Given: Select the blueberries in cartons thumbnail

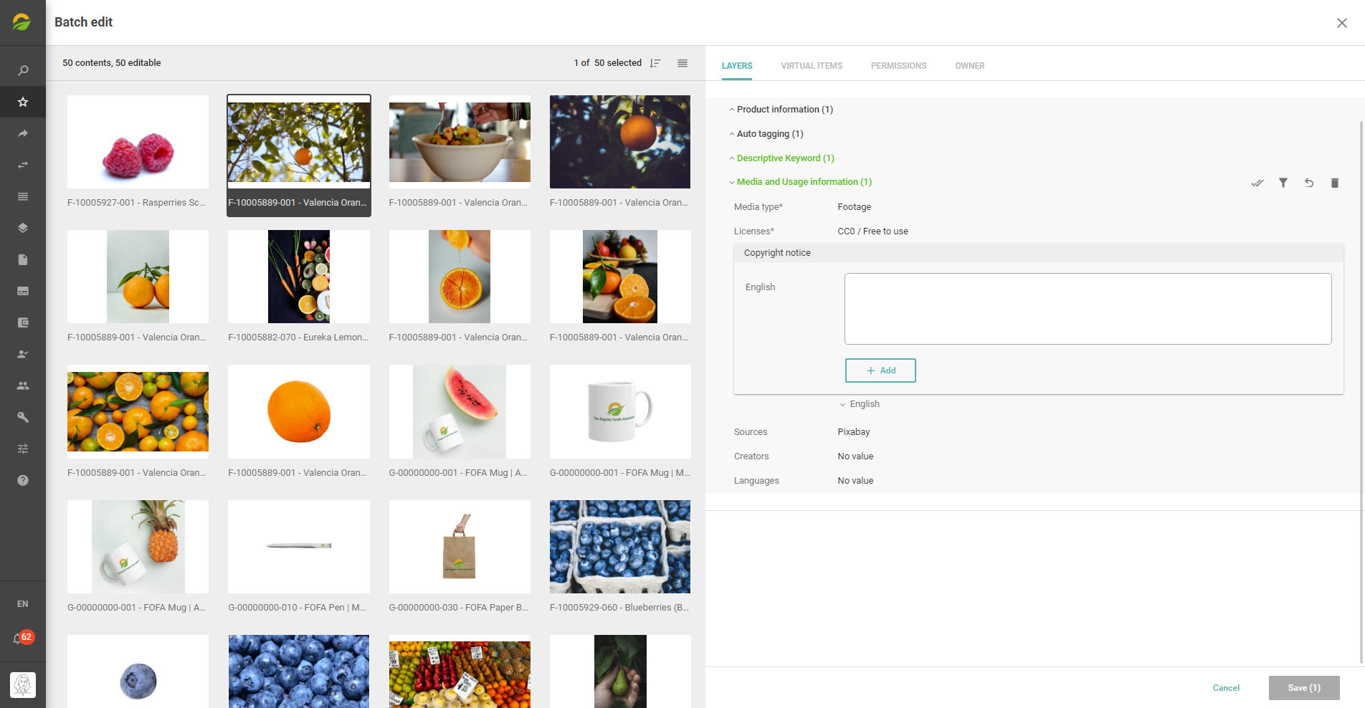Looking at the screenshot, I should 620,546.
